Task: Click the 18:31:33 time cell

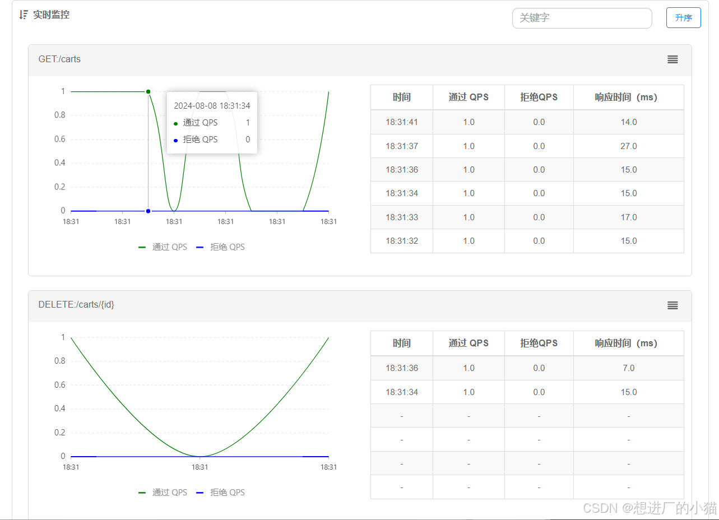Action: coord(402,217)
